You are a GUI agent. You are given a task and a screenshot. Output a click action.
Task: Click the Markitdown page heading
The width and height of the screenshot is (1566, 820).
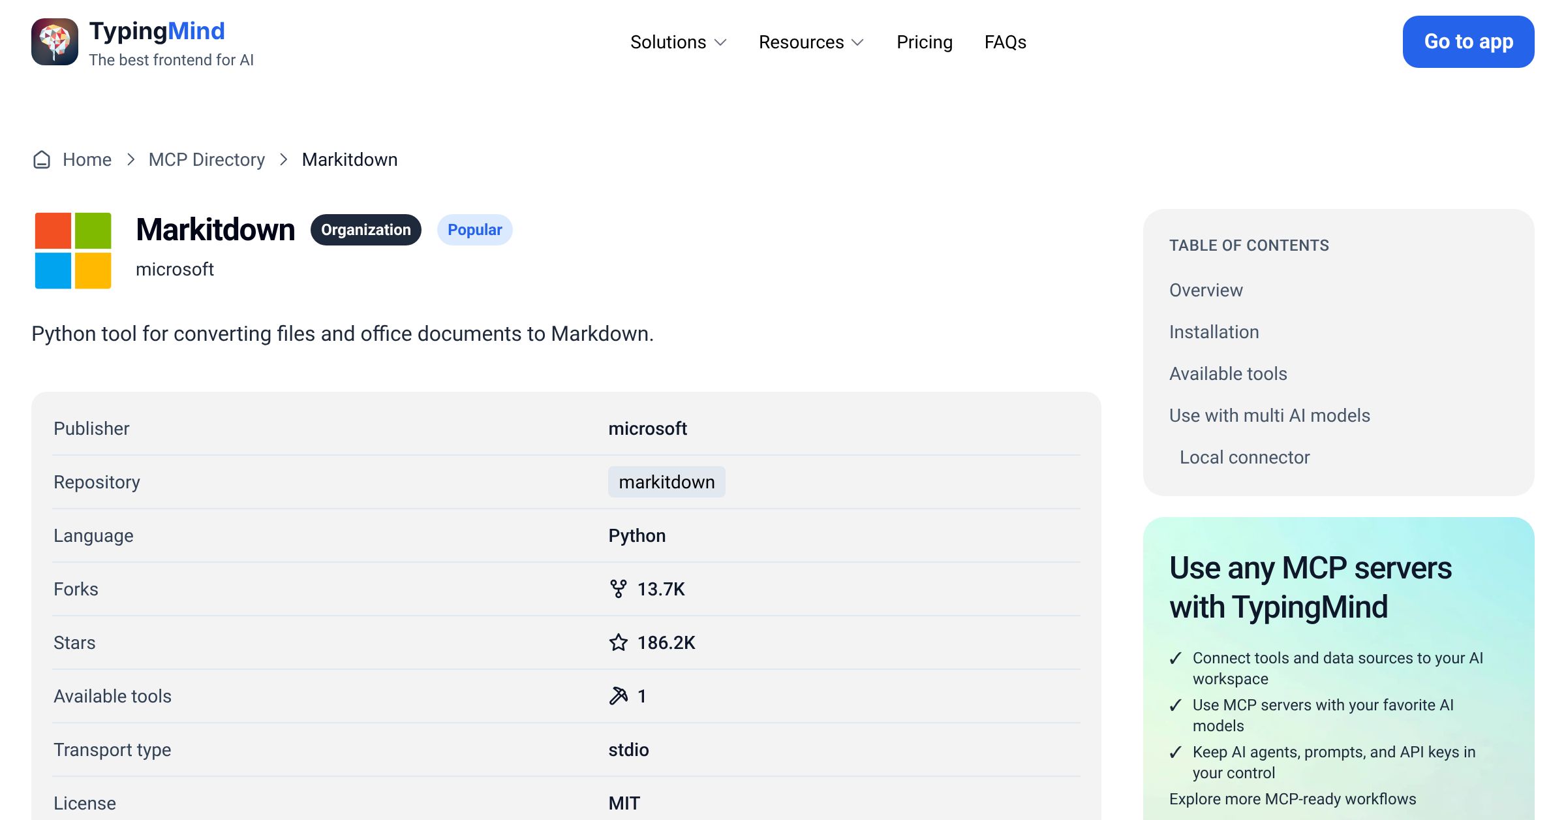pos(215,230)
